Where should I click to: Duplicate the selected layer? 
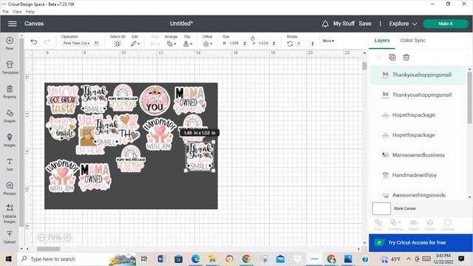(392, 58)
